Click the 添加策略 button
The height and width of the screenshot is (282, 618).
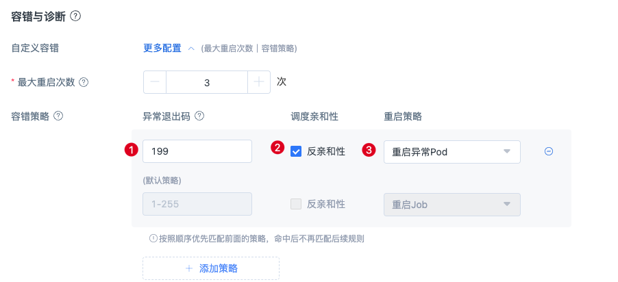(x=211, y=268)
